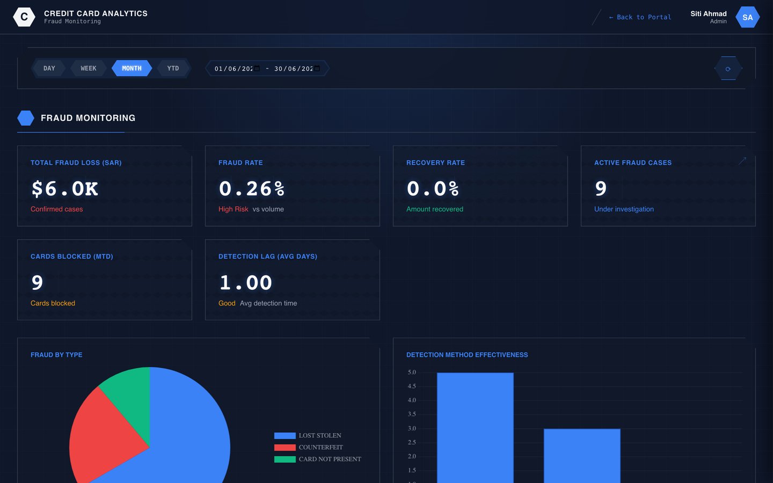Click the Under investigation text

624,209
